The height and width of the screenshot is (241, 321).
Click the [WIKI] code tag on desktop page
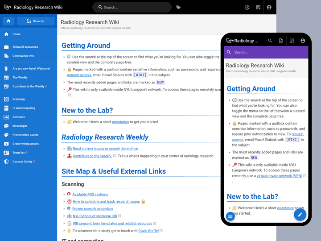click(x=140, y=75)
